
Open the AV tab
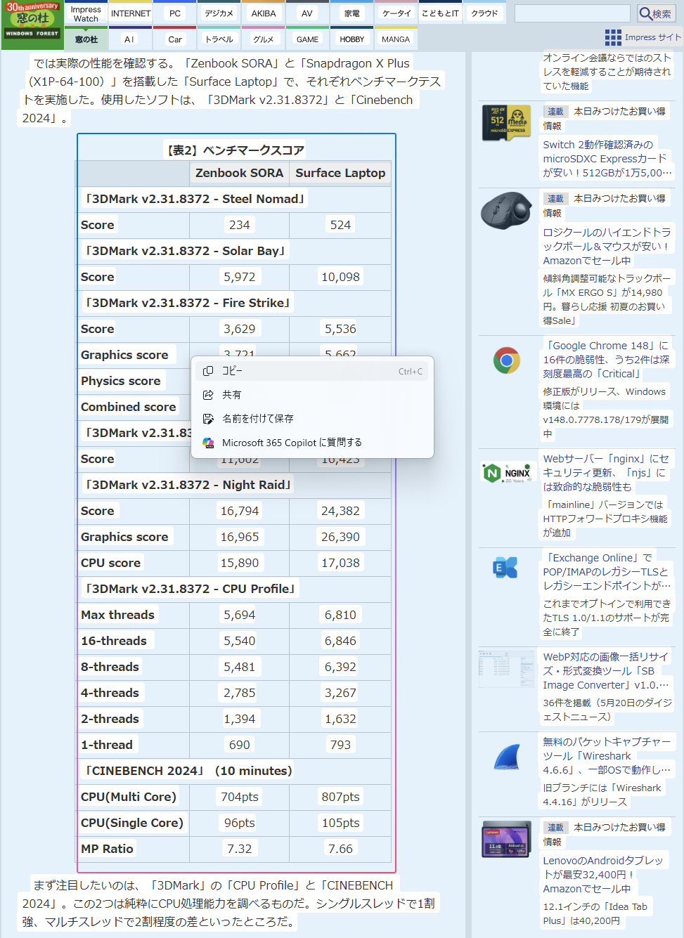pos(307,13)
